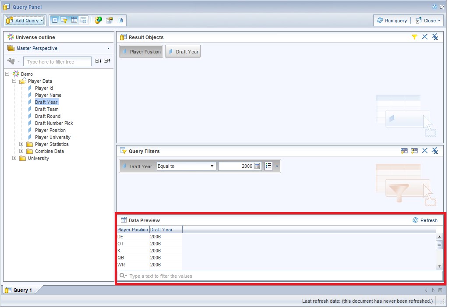Open the Master Perspective dropdown
Viewport: 449px width, 308px height.
click(107, 48)
